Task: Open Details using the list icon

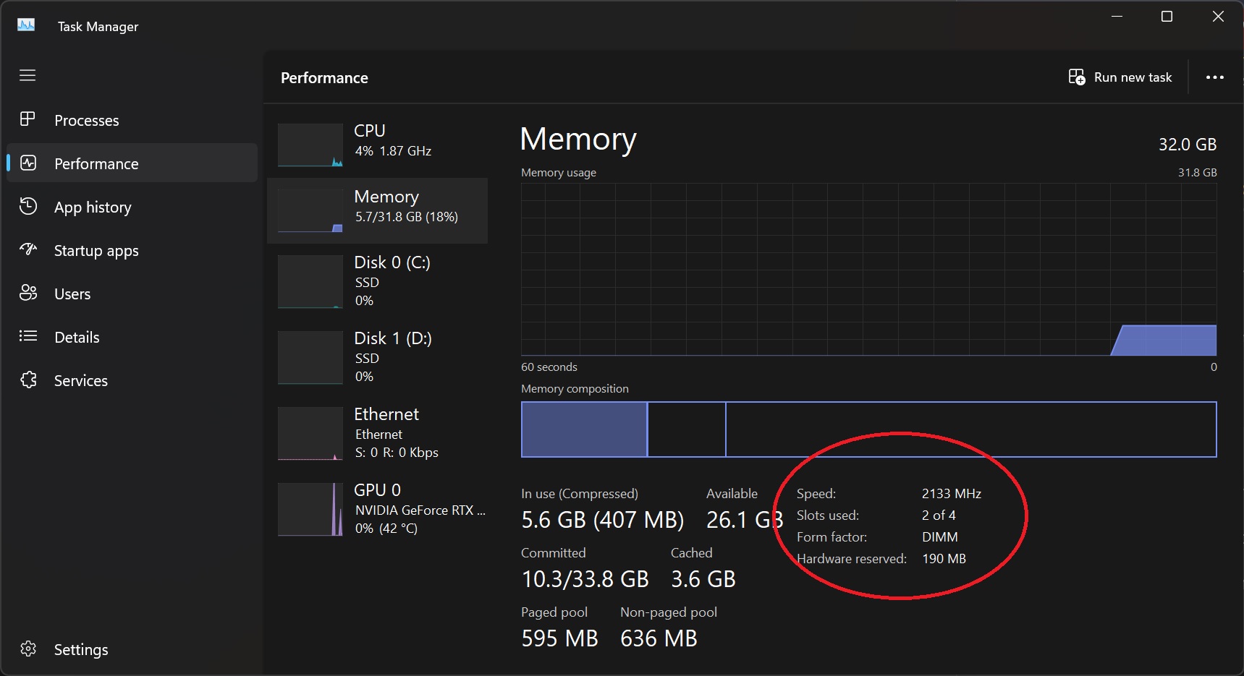Action: [27, 336]
